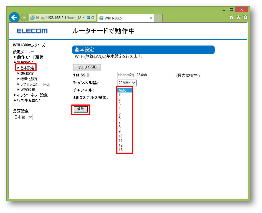Screen dimensions: 262x213
Task: Click the browser forward arrow button
Action: point(24,17)
